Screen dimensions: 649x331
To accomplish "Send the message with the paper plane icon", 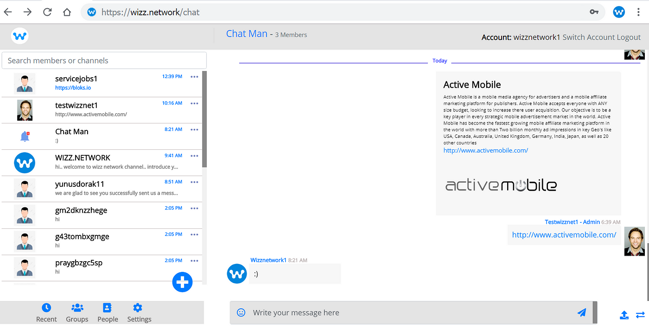I will [x=582, y=313].
